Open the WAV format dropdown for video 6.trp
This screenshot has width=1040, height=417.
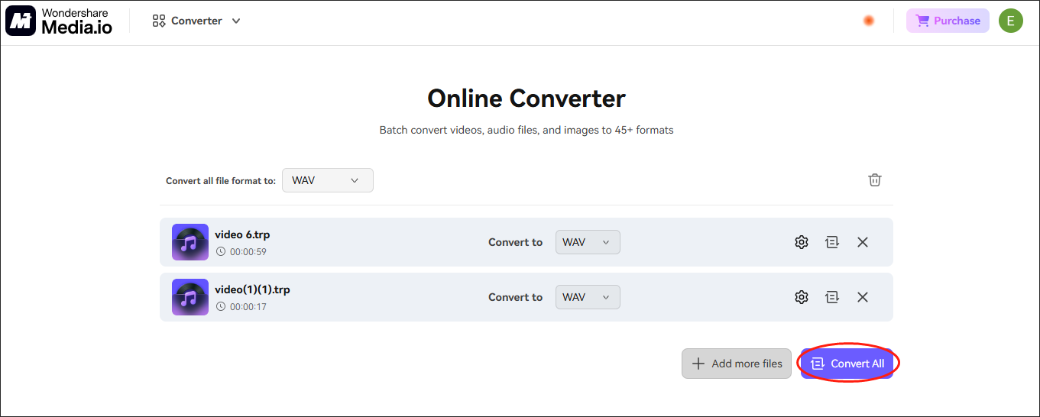click(588, 242)
